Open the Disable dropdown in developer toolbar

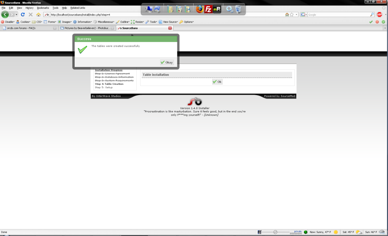(8, 22)
